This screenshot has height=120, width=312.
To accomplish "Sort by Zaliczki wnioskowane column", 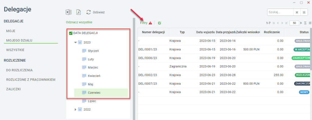I will click(248, 32).
